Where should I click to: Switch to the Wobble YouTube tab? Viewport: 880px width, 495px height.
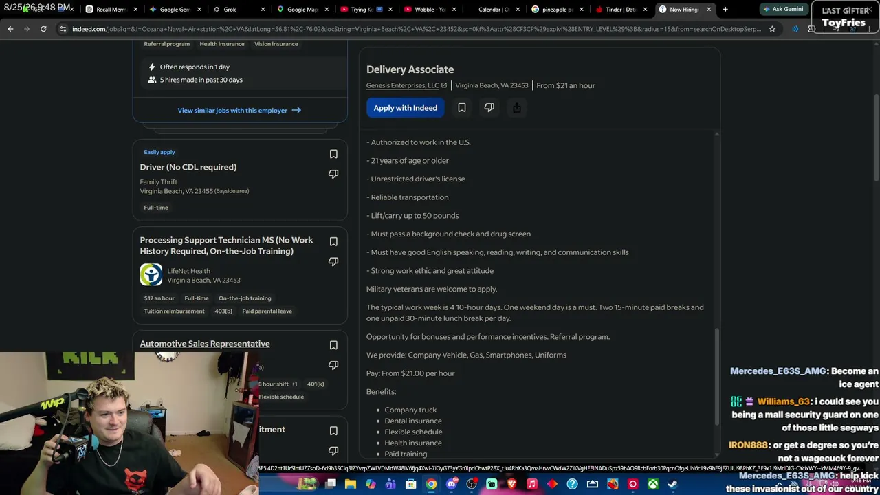click(429, 10)
